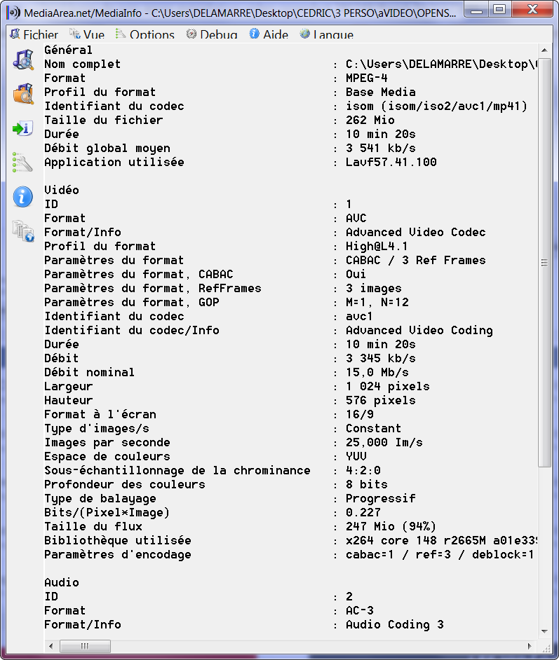Click the horizontal scrollbar right arrow

tap(531, 645)
